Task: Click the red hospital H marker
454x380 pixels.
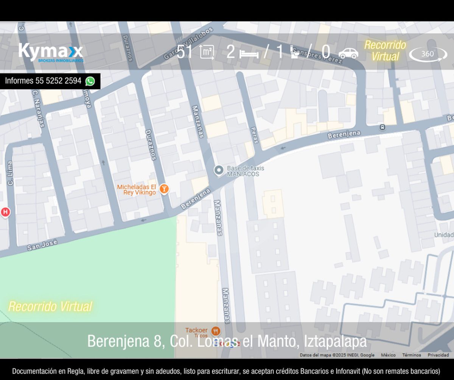Action: coord(5,212)
